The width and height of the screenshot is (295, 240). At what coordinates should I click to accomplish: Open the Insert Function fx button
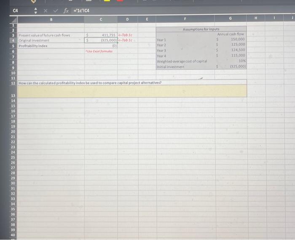[66, 11]
